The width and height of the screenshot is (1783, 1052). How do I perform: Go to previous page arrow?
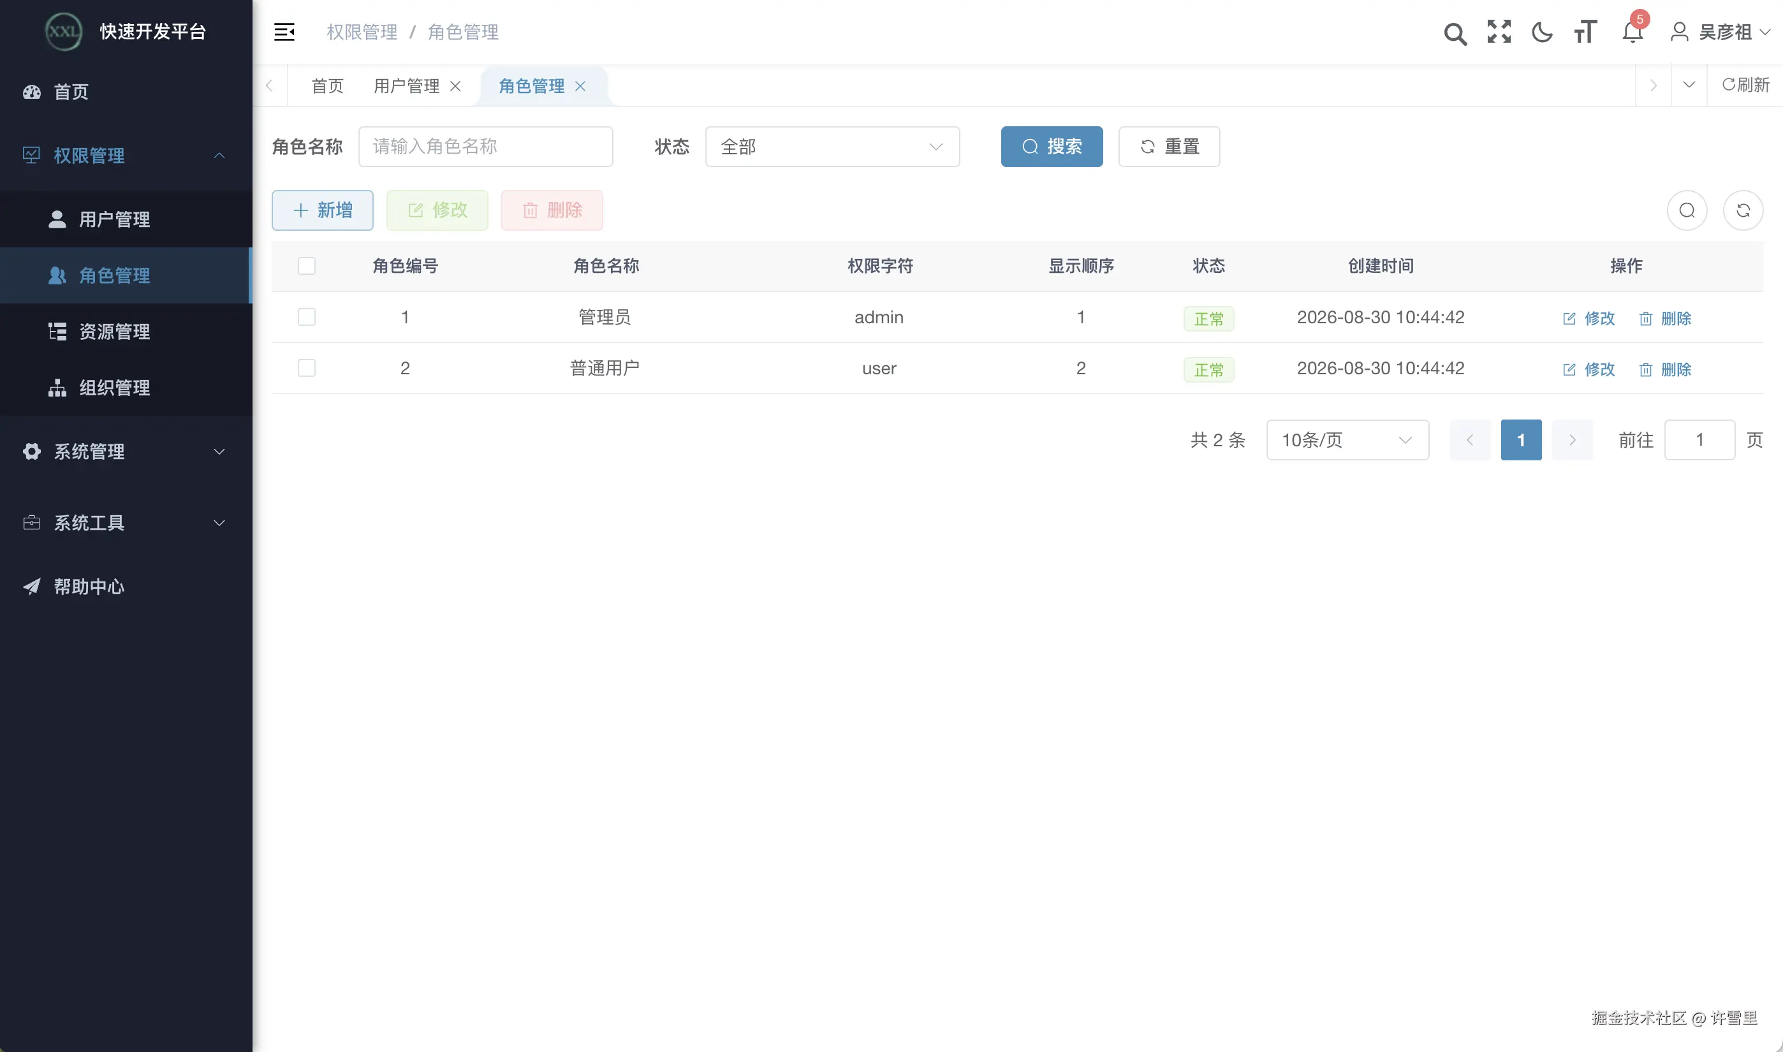tap(1470, 439)
